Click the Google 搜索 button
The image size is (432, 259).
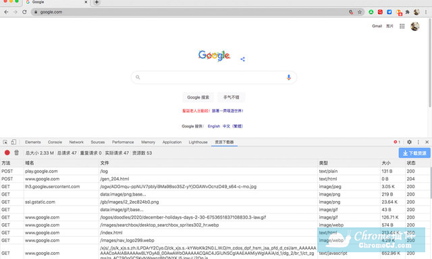click(198, 97)
